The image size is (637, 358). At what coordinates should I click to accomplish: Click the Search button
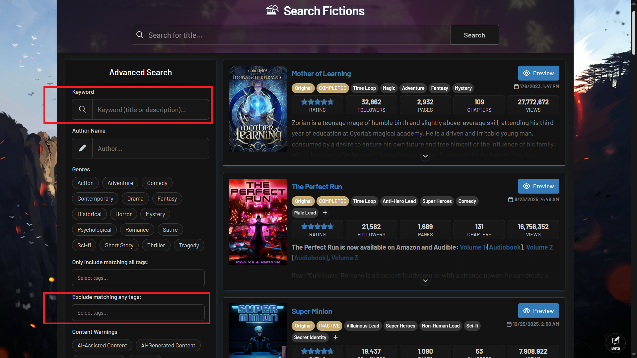[x=474, y=35]
